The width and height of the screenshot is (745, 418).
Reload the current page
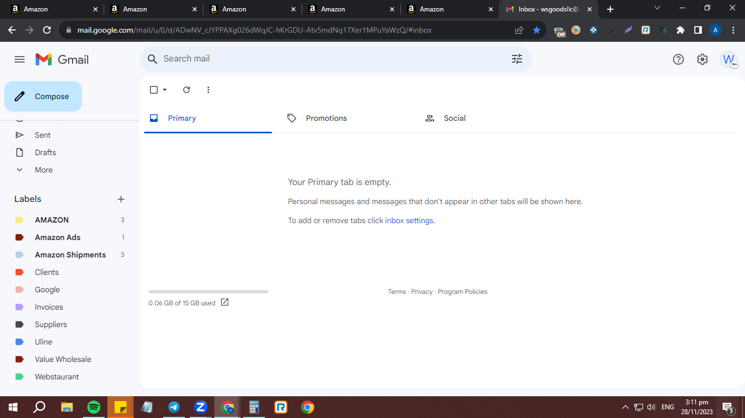coord(47,30)
